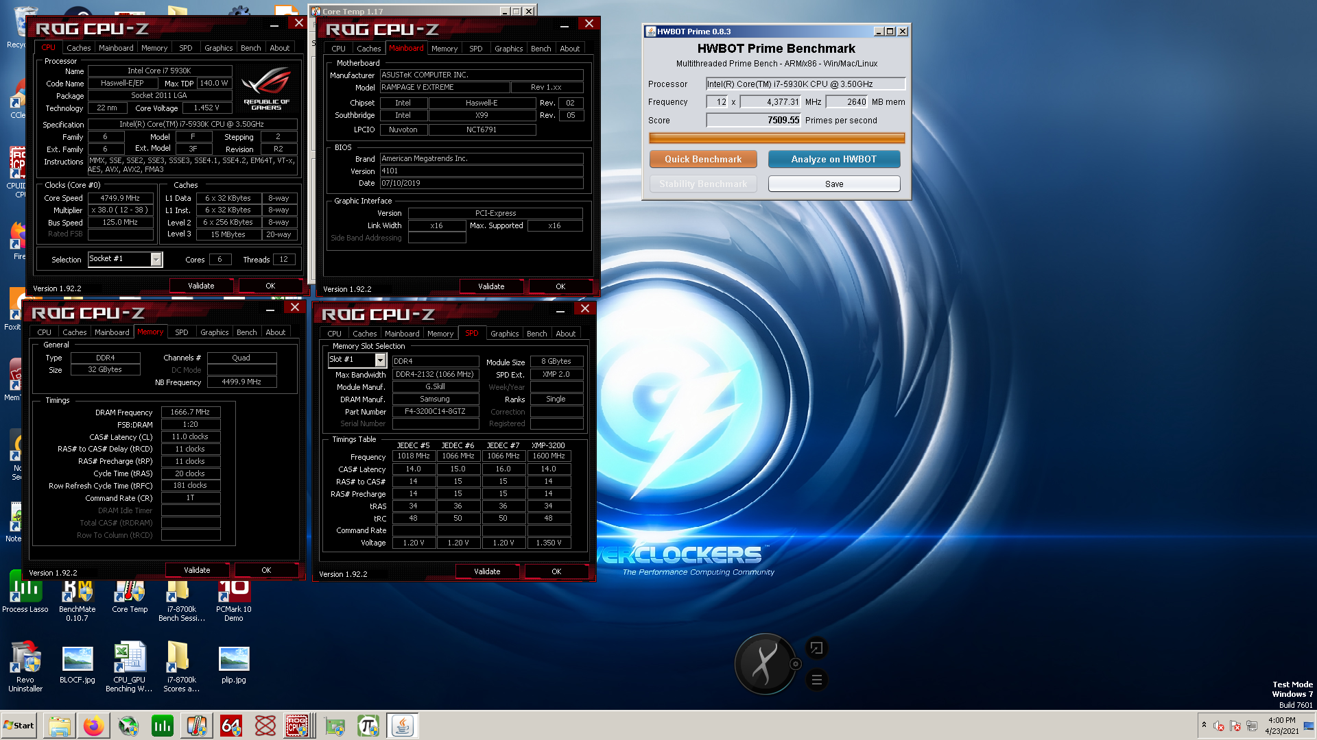The width and height of the screenshot is (1317, 740).
Task: Click DRAM Frequency value 1666.7 MHz
Action: [190, 412]
